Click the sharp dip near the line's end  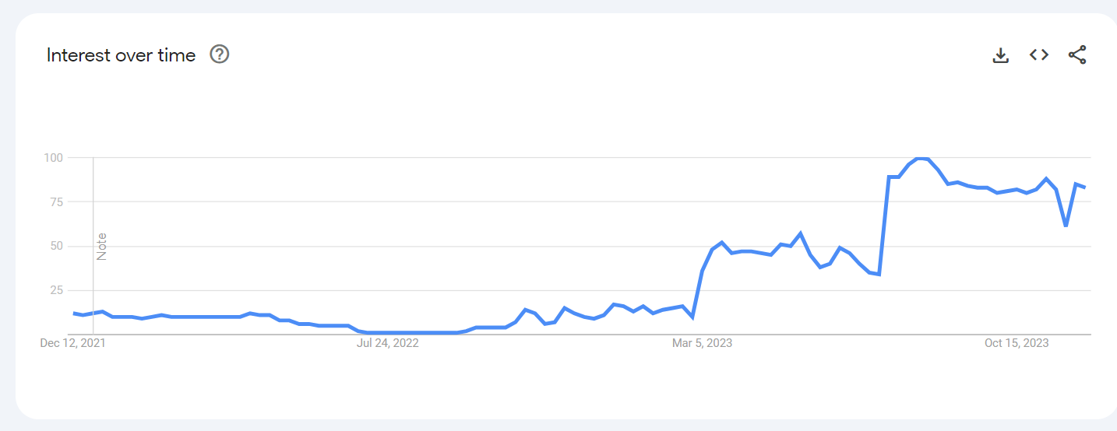[1066, 225]
